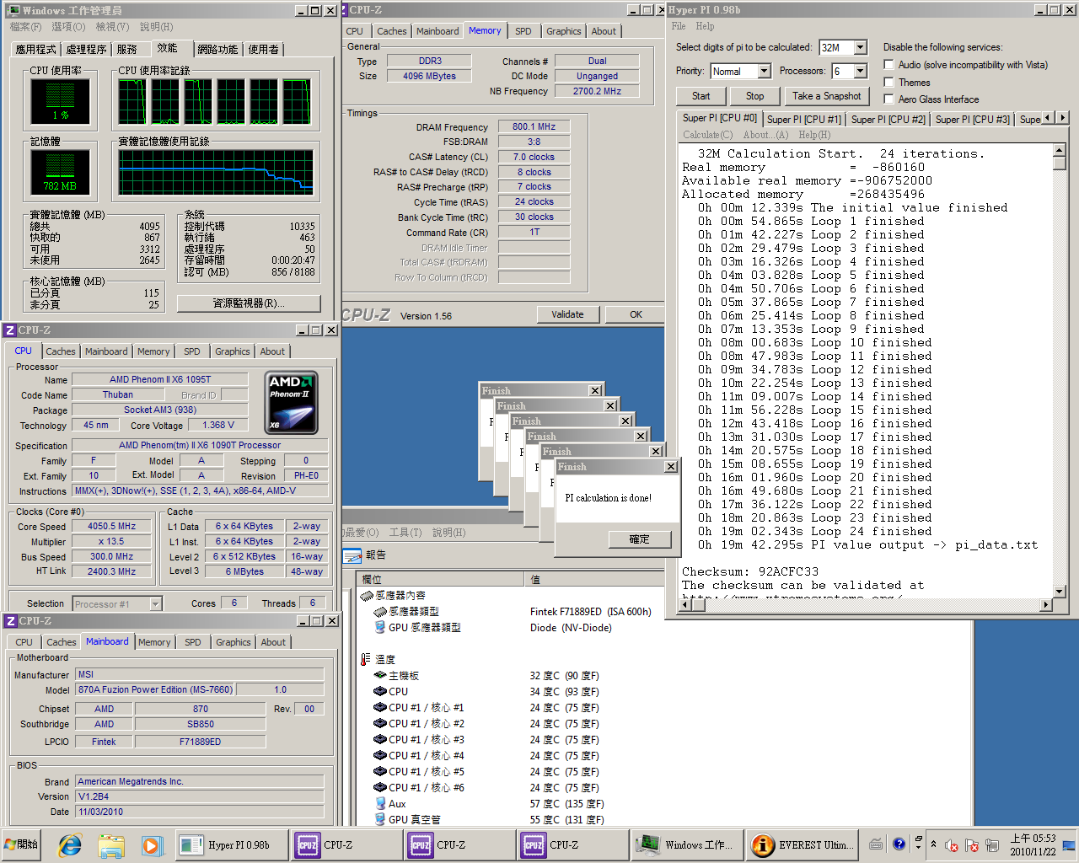Open the Start menu 開始 button

23,844
